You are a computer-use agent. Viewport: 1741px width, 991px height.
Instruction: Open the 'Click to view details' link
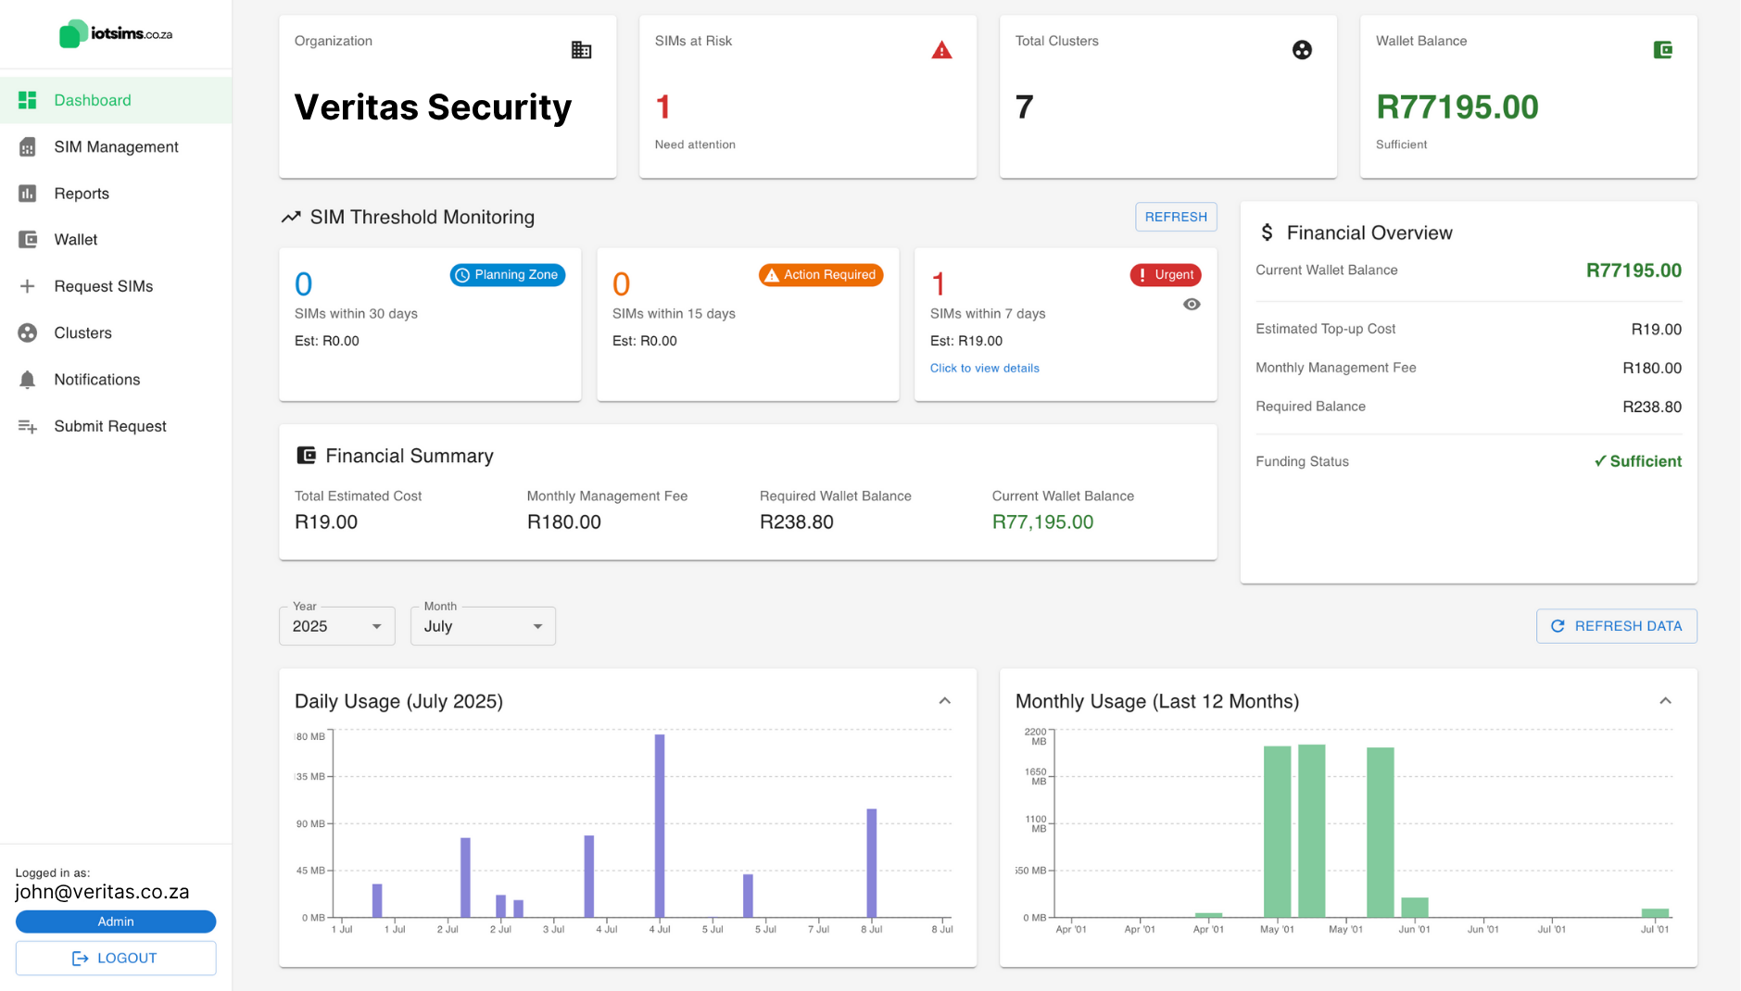pyautogui.click(x=984, y=369)
